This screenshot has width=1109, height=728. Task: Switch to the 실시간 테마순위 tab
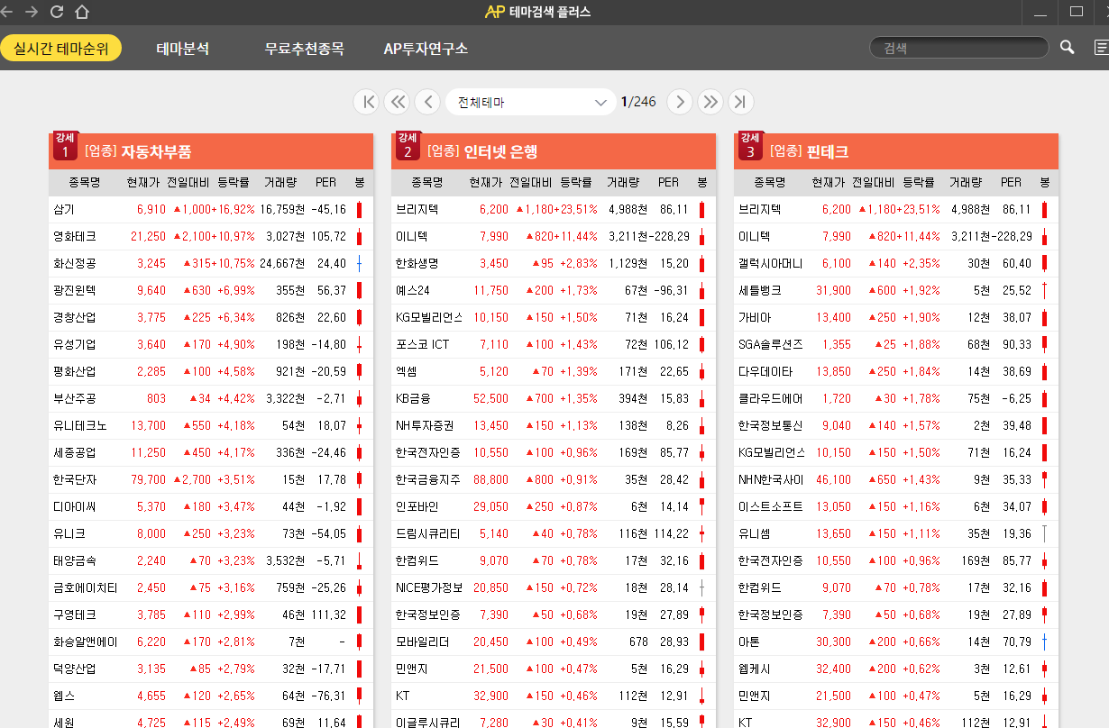coord(61,49)
